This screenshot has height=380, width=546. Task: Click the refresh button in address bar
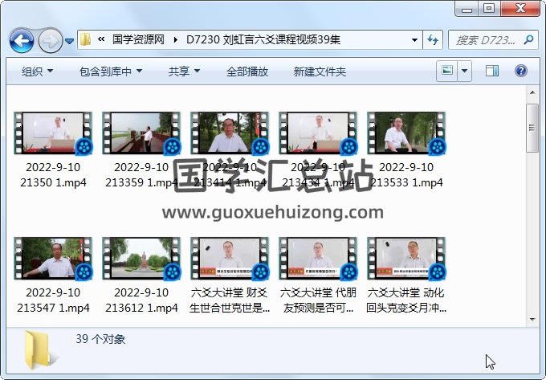(433, 39)
